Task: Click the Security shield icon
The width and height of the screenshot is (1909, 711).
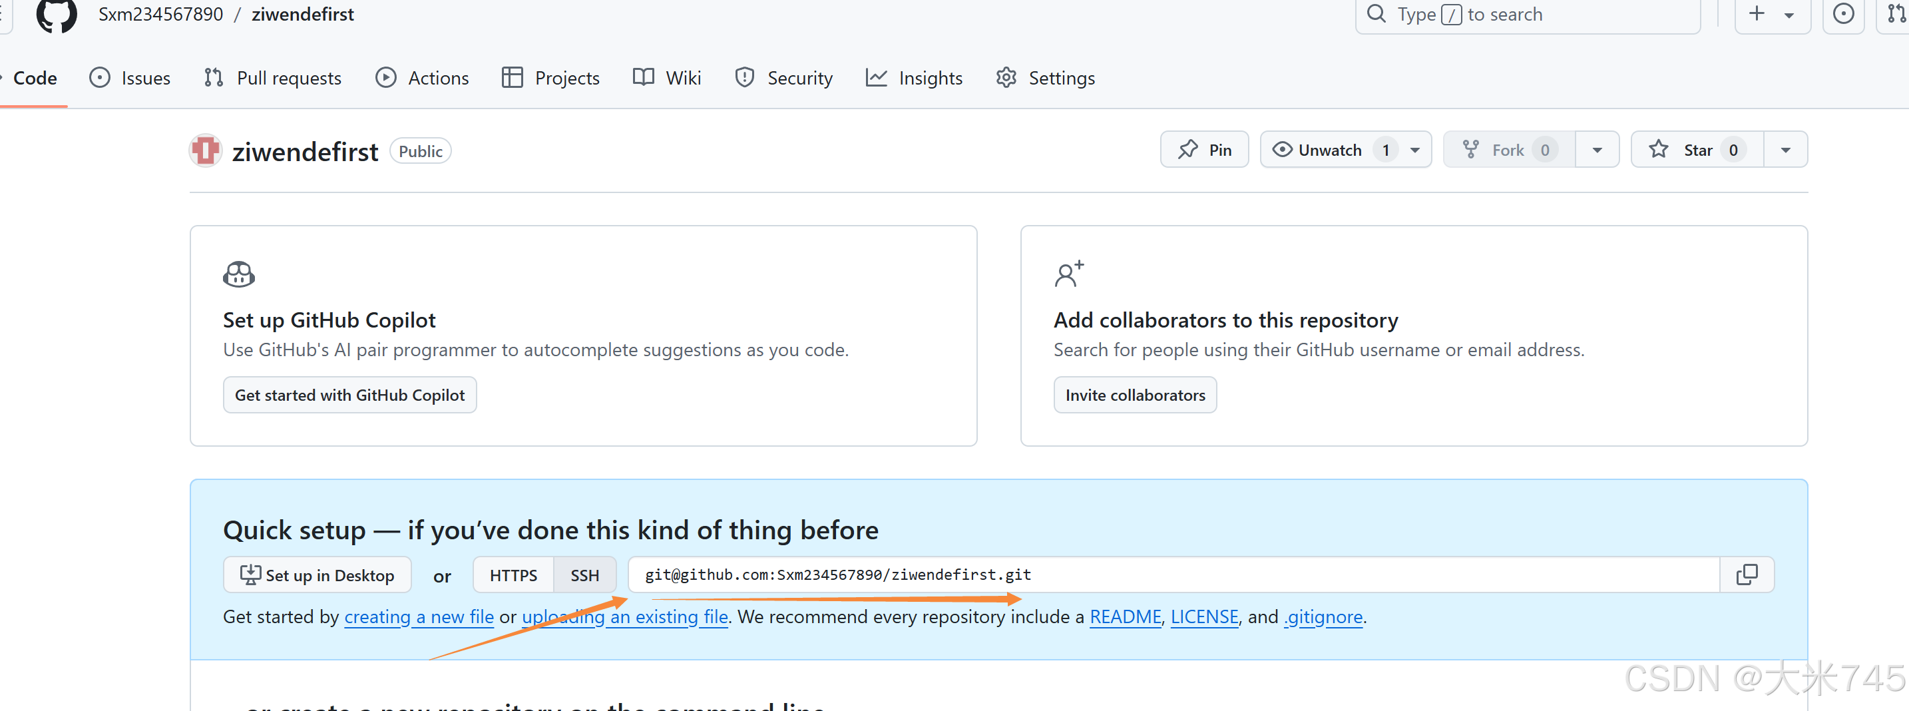Action: tap(743, 77)
